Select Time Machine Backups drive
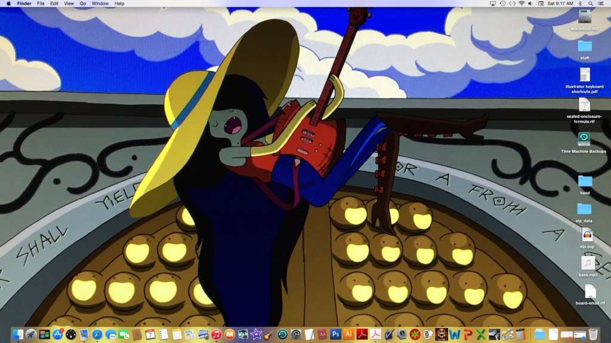The width and height of the screenshot is (611, 343). point(584,138)
